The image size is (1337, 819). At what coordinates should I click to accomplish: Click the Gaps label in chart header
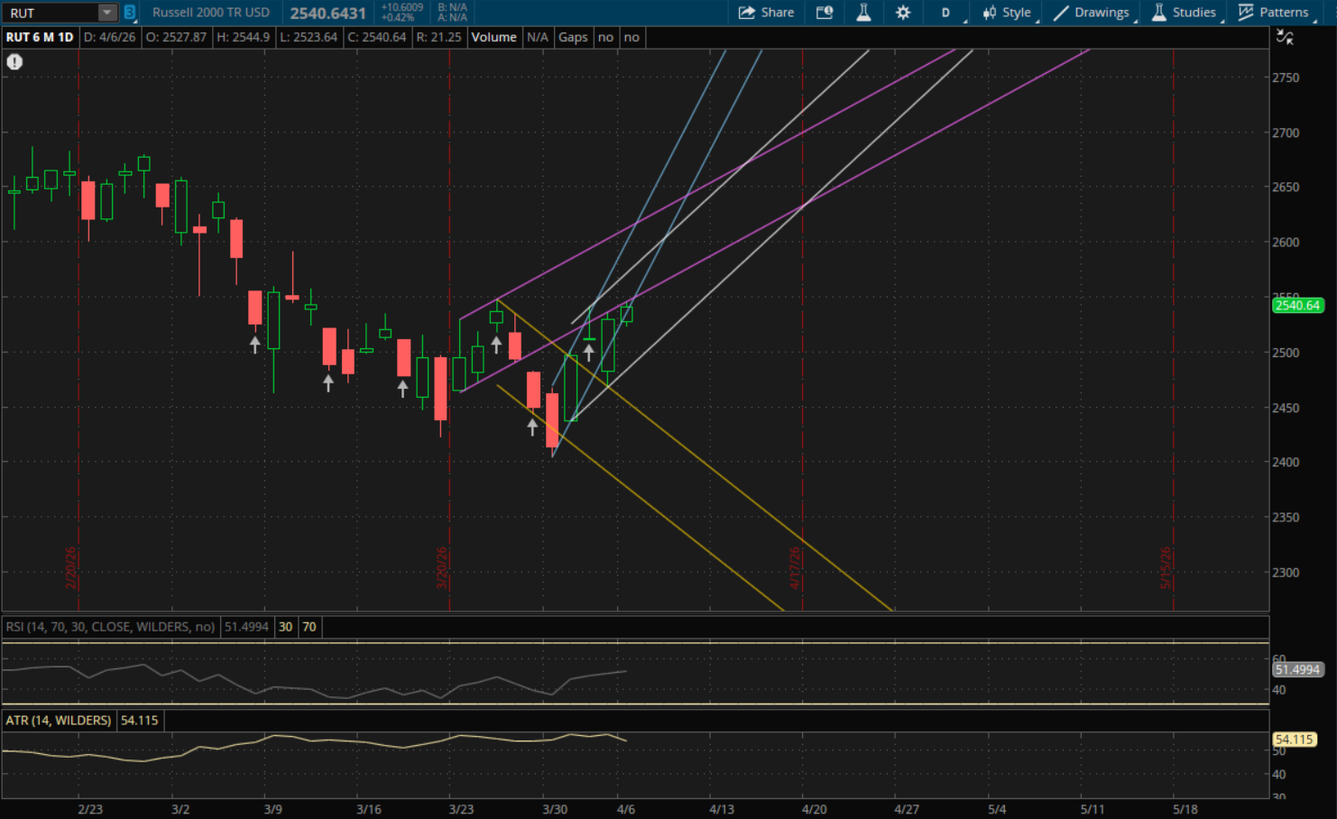(x=573, y=37)
